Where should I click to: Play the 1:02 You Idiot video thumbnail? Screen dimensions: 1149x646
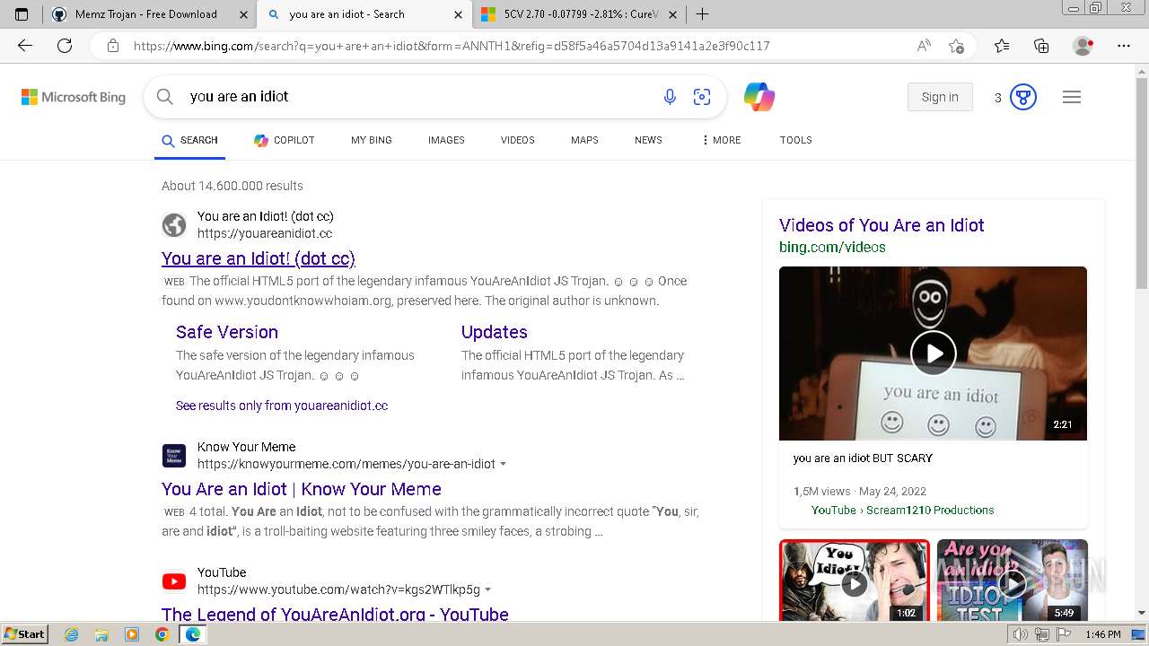tap(854, 585)
